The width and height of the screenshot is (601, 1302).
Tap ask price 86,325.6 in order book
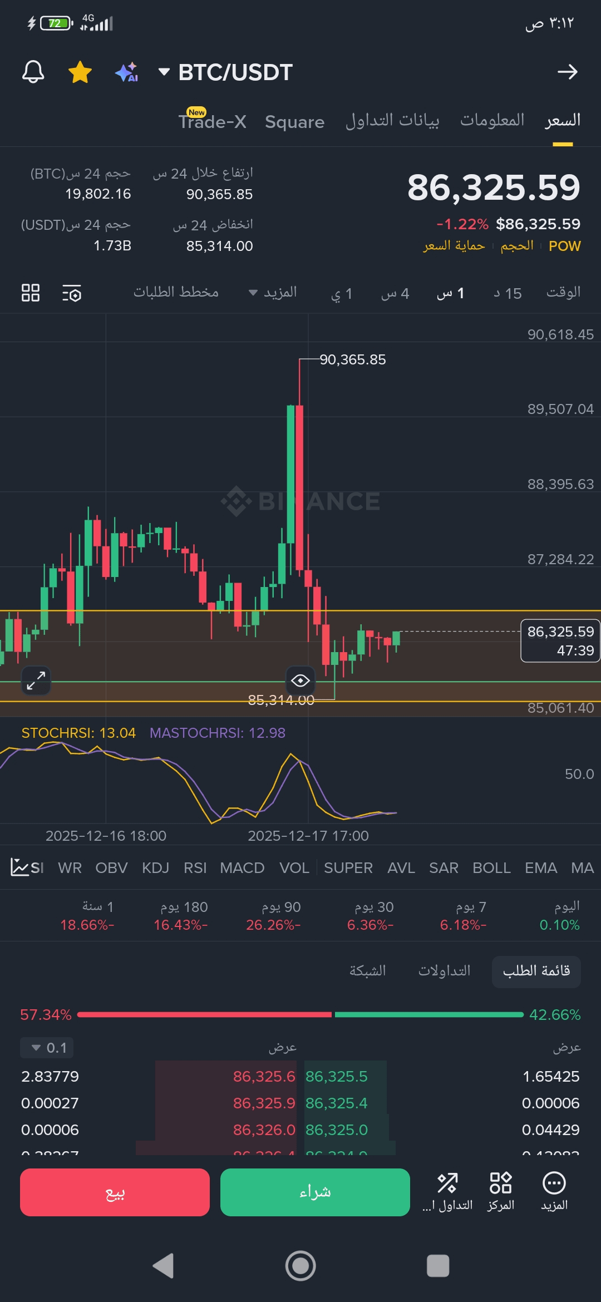pyautogui.click(x=264, y=1077)
